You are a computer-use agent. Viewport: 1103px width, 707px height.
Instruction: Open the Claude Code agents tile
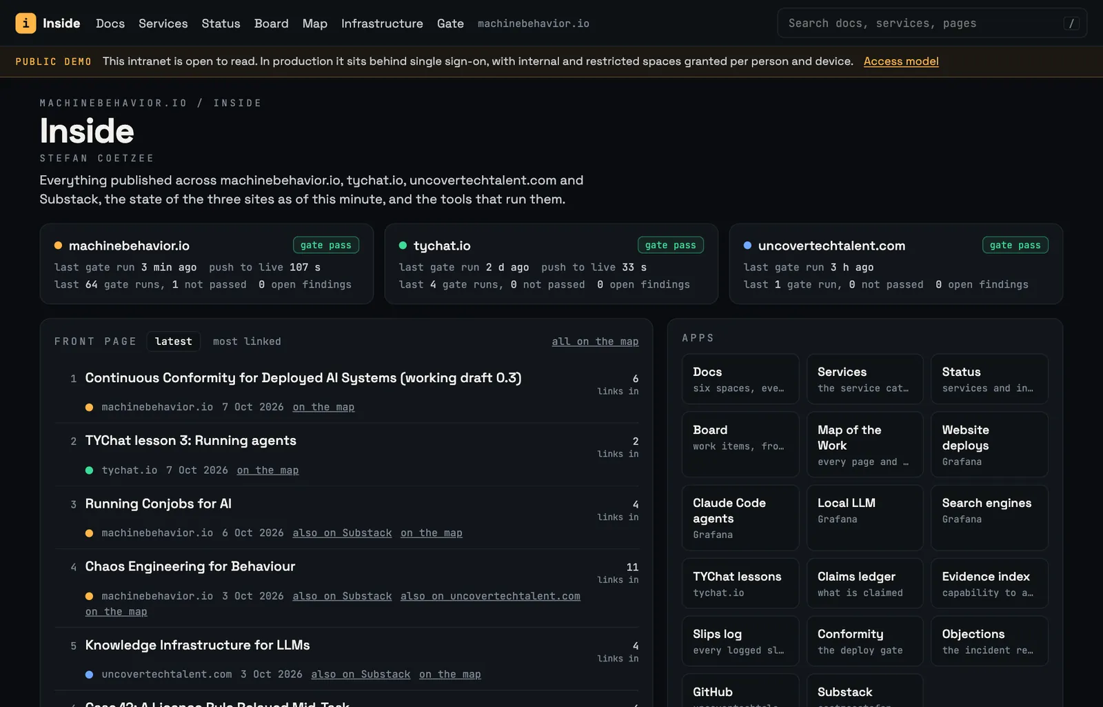740,517
